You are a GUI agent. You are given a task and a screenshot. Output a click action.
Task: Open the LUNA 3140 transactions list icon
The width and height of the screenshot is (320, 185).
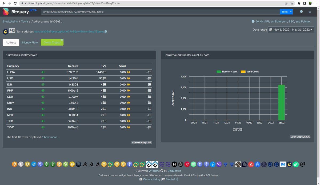click(x=105, y=72)
